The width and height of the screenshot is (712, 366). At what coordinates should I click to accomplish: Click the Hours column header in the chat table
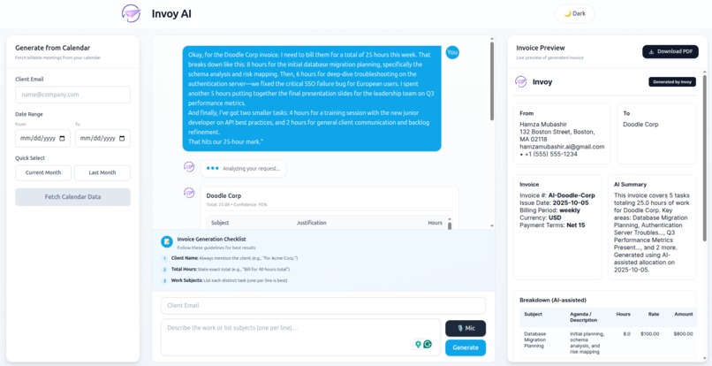pyautogui.click(x=435, y=223)
